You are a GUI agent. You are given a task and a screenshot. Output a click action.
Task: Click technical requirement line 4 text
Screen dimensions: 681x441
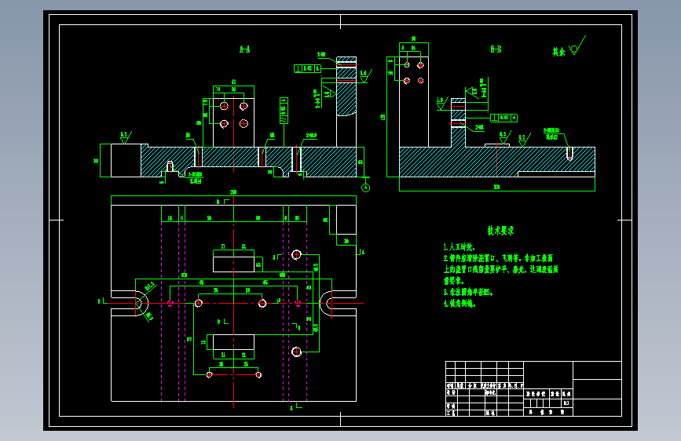(459, 304)
